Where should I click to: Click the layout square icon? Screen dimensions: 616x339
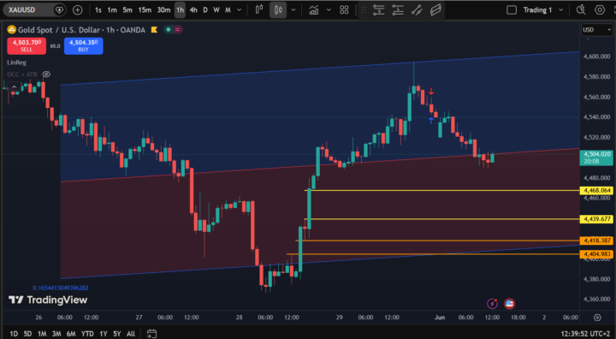512,10
